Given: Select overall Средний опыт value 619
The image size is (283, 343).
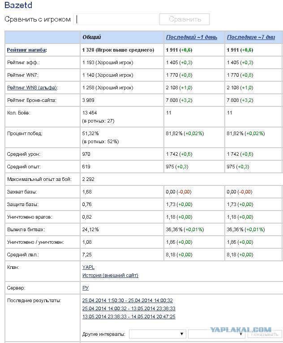Looking at the screenshot, I should pos(86,167).
